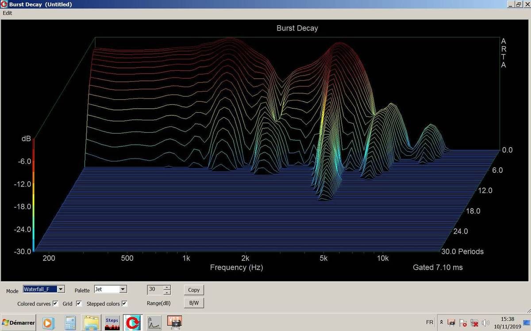Open the screenshot camera app in taskbar
The image size is (531, 331).
pos(175,323)
